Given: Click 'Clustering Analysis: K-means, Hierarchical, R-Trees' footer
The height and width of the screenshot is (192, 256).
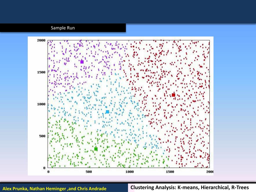Looking at the screenshot, I should pos(189,187).
